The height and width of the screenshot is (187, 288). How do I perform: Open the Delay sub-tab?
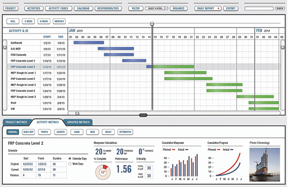[108, 132]
